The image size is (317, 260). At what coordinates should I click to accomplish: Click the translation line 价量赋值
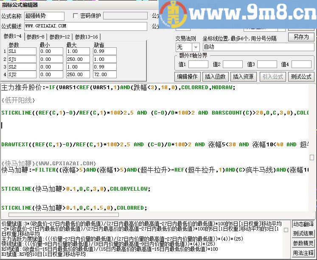[141, 229]
